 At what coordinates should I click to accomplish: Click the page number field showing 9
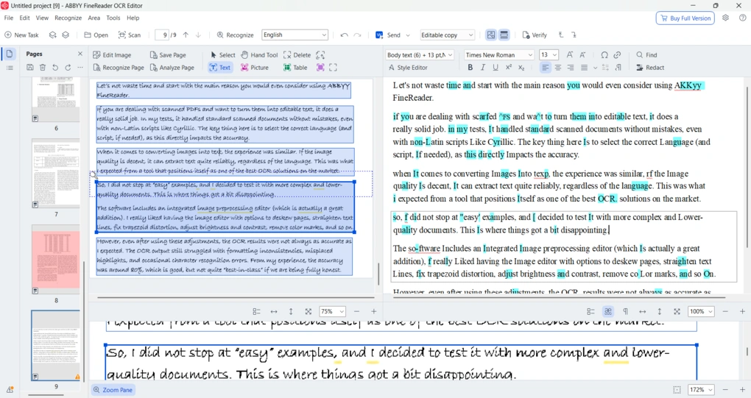[162, 35]
